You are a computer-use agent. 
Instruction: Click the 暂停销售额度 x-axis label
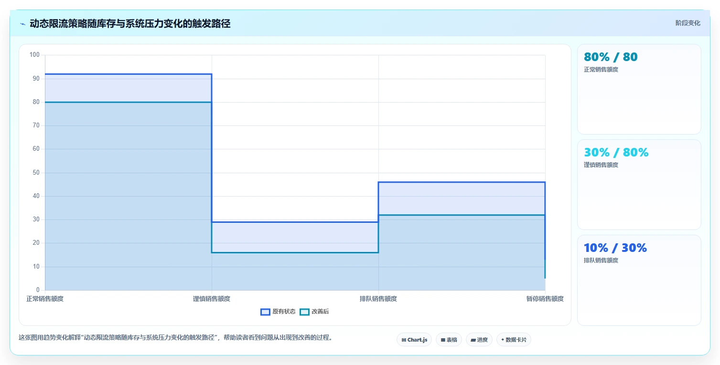[x=545, y=299]
